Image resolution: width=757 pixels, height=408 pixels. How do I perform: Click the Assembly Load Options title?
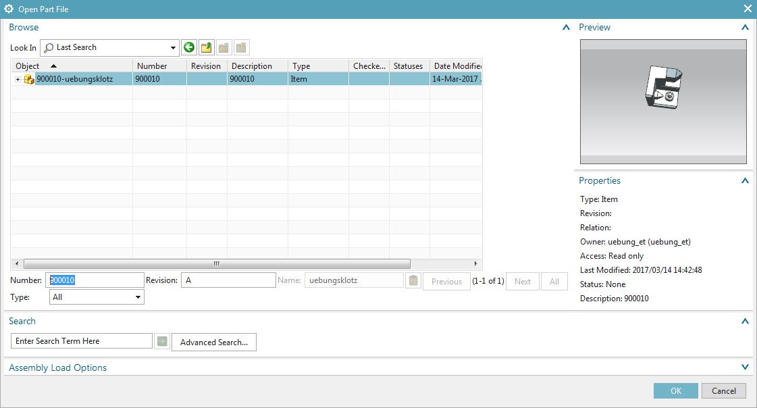click(x=57, y=367)
